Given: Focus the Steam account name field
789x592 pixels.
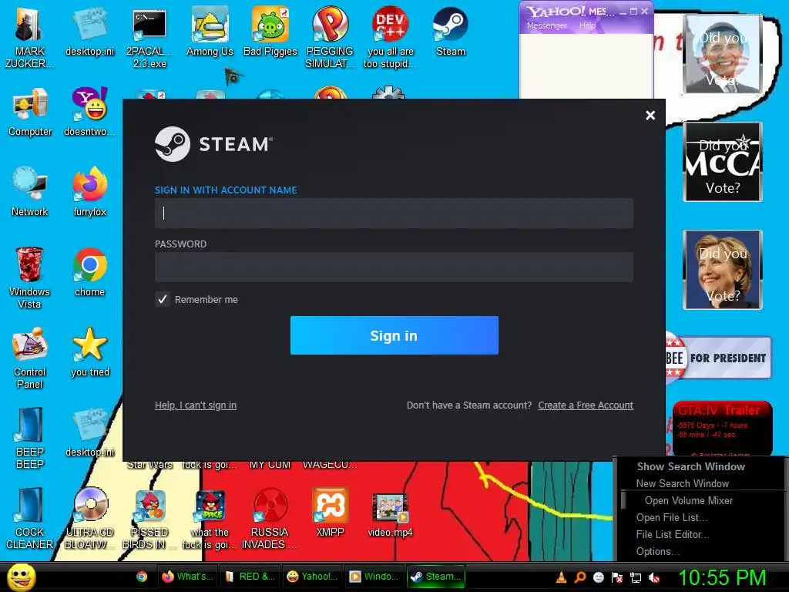Looking at the screenshot, I should 394,213.
